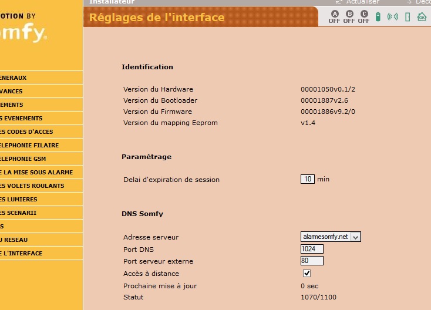The height and width of the screenshot is (310, 431).
Task: Click the door status icon
Action: pyautogui.click(x=408, y=16)
